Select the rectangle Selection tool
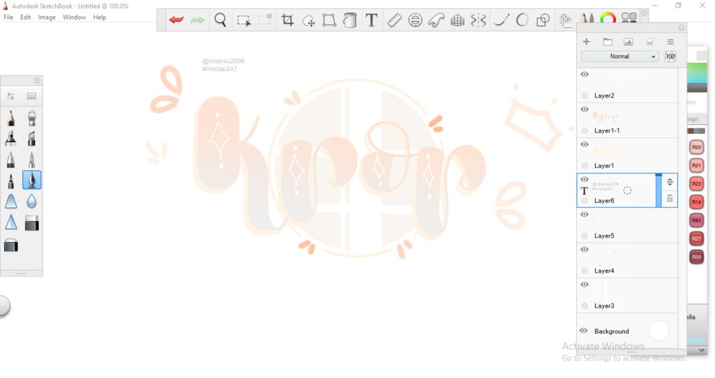This screenshot has height=378, width=715. tap(244, 20)
